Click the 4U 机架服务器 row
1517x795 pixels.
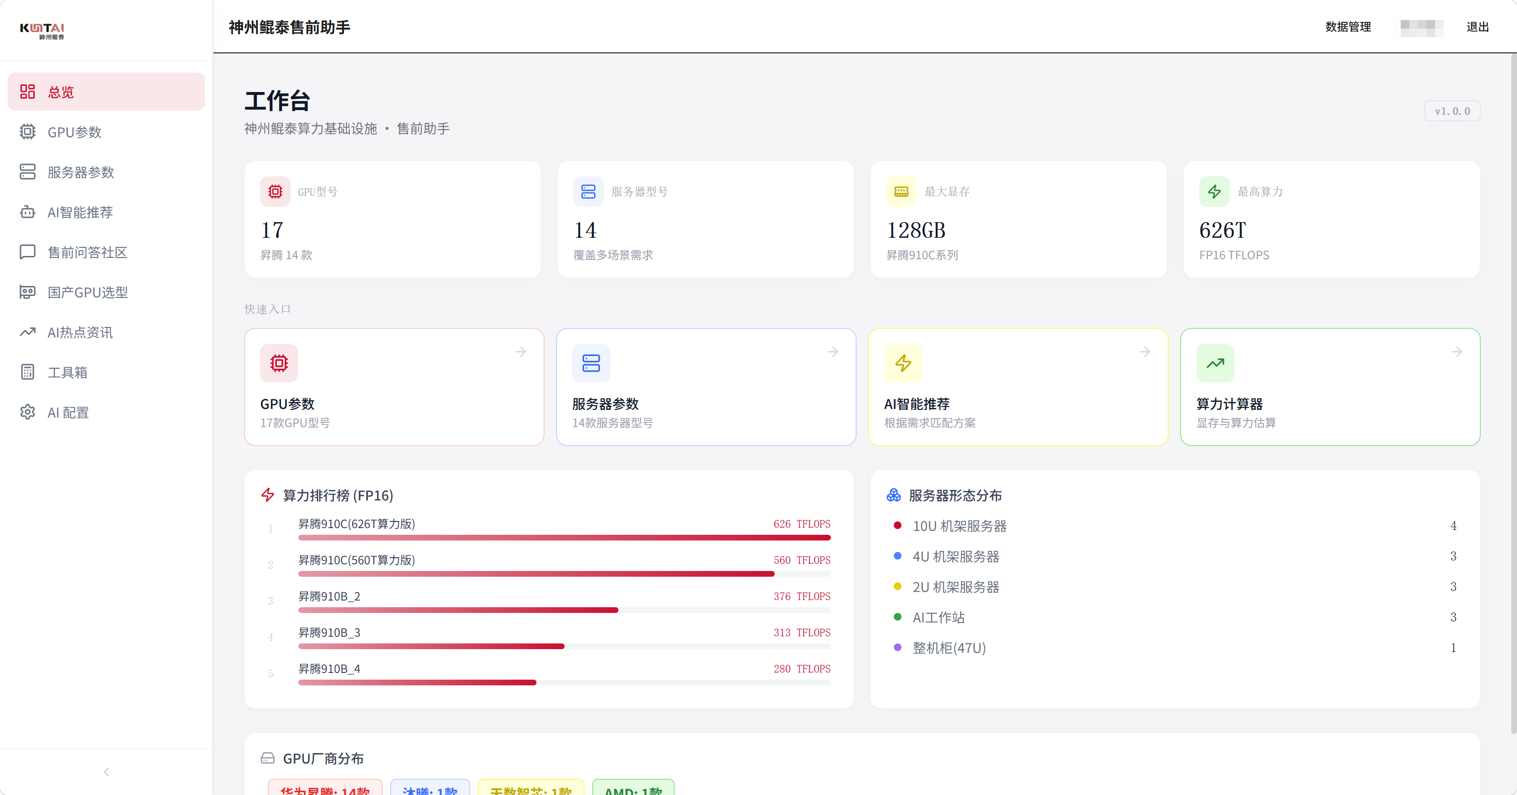1175,556
